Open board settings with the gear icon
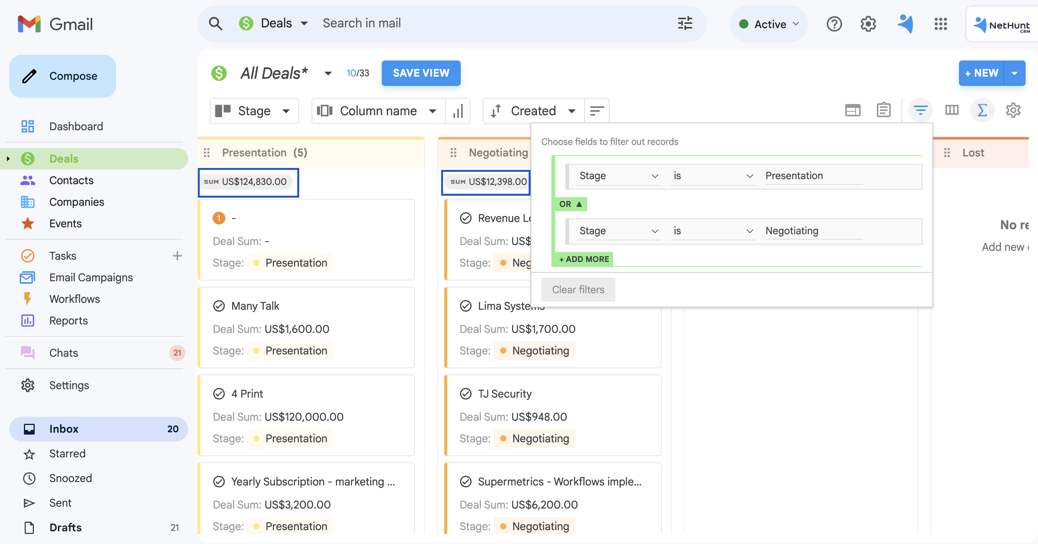This screenshot has width=1038, height=544. coord(1013,110)
